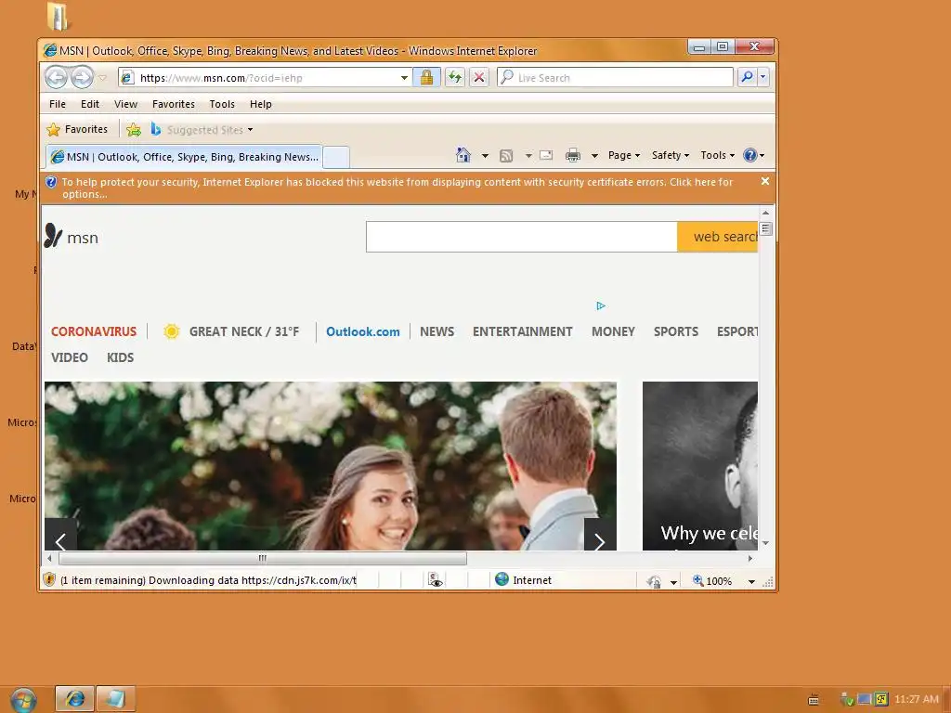Image resolution: width=951 pixels, height=713 pixels.
Task: Open the command bar Tools dropdown
Action: point(718,155)
